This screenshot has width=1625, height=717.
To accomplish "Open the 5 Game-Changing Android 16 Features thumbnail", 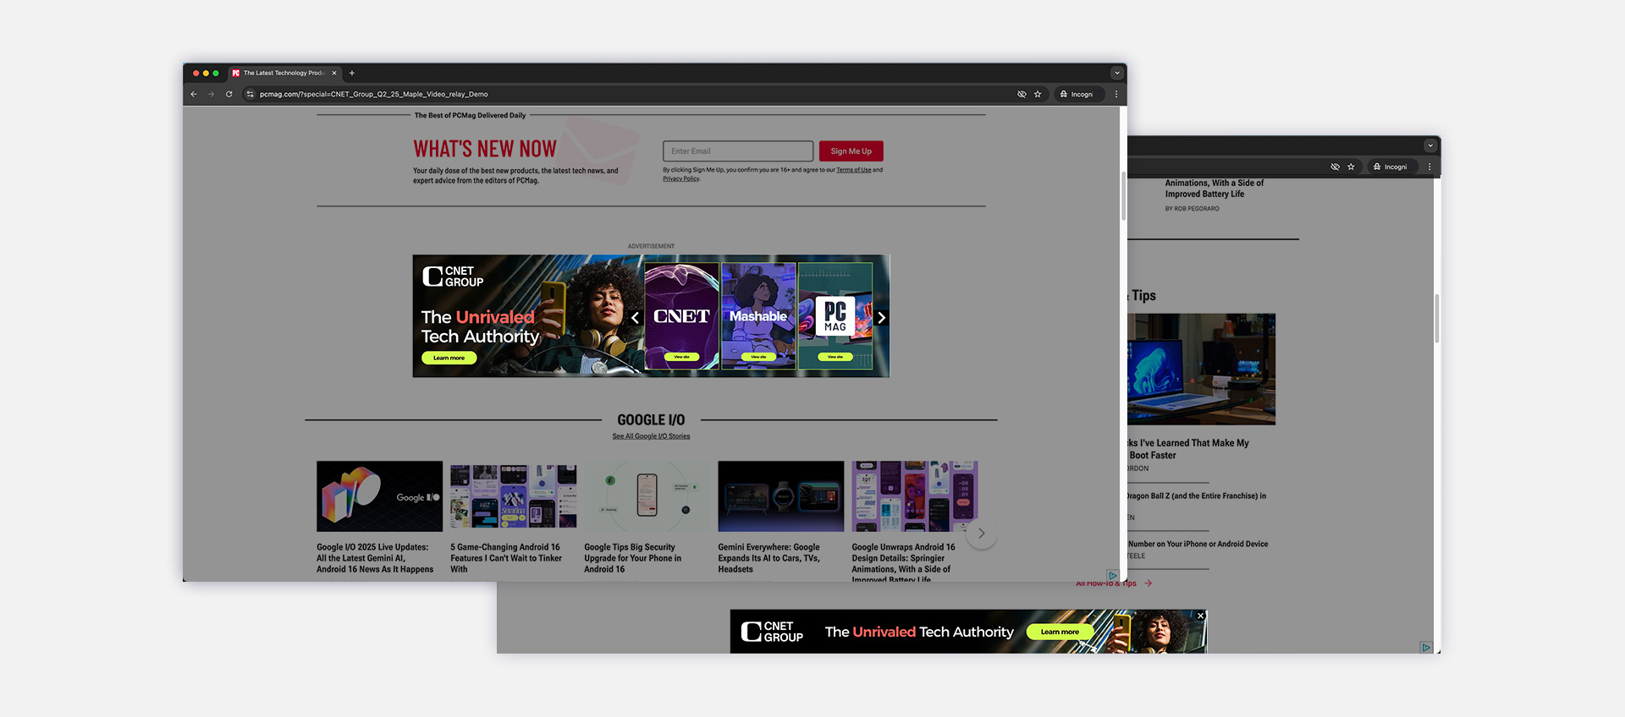I will pos(513,496).
